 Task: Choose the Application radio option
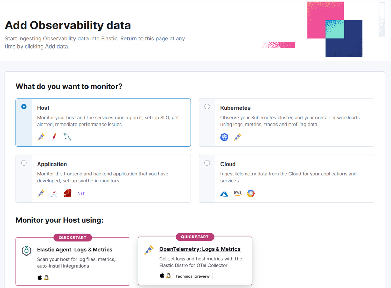24,163
